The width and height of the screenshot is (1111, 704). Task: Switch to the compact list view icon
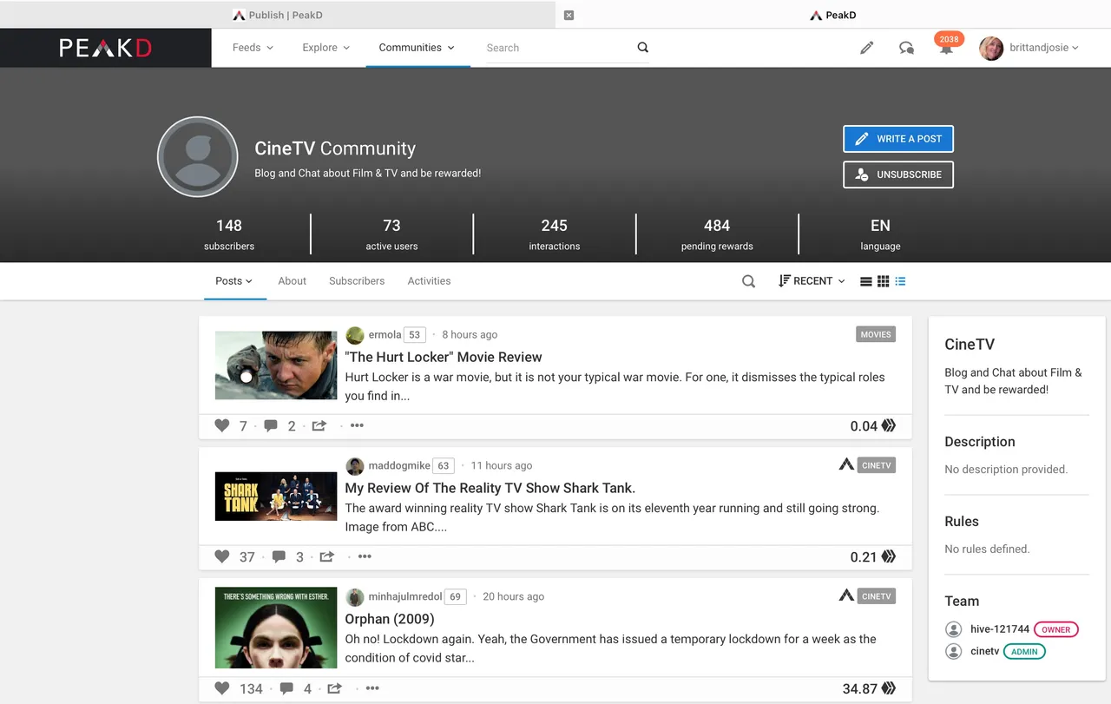(865, 281)
